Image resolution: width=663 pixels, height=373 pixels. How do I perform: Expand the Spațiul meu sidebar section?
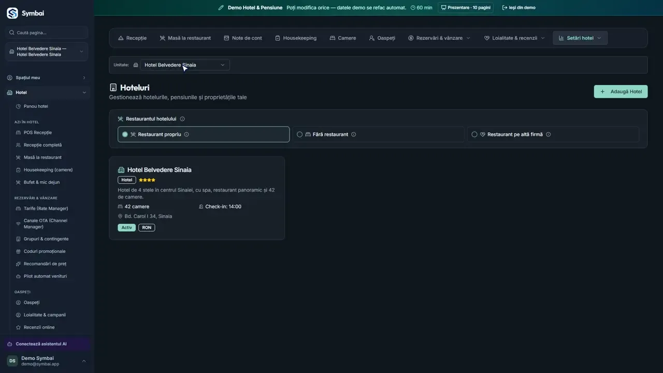(x=47, y=78)
